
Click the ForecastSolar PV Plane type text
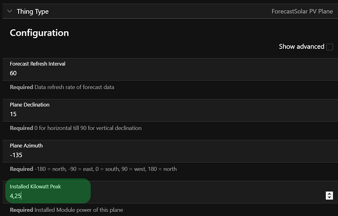pyautogui.click(x=302, y=11)
